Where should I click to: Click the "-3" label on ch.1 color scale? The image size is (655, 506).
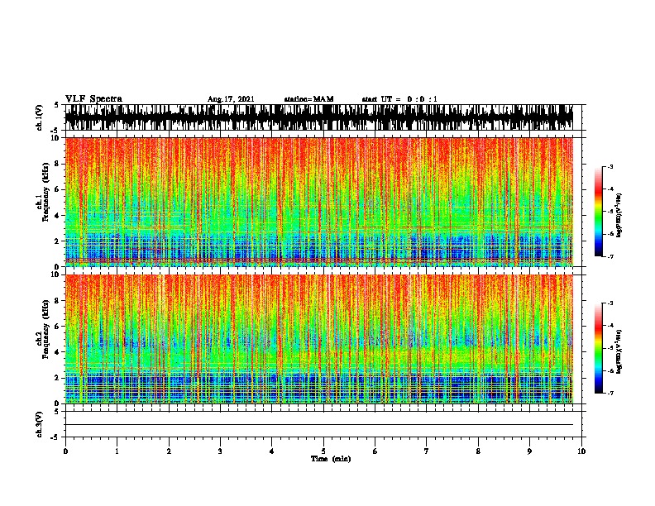610,166
